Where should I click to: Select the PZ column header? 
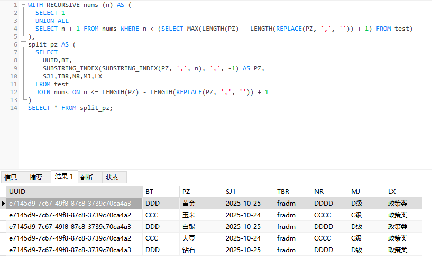coord(199,191)
